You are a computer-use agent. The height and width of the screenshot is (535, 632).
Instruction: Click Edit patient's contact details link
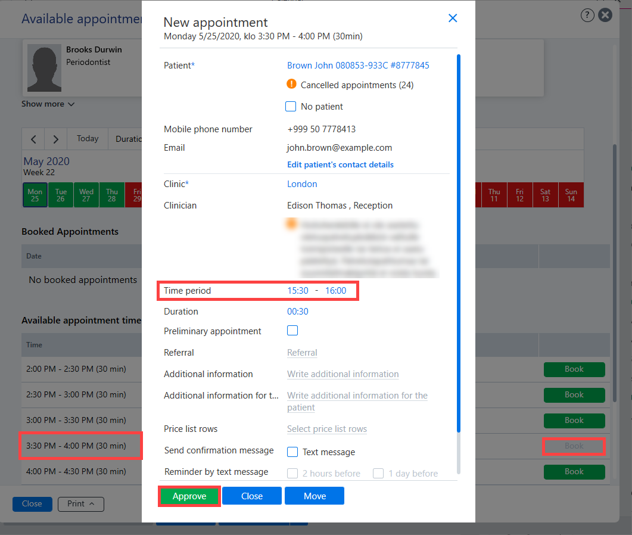point(340,164)
